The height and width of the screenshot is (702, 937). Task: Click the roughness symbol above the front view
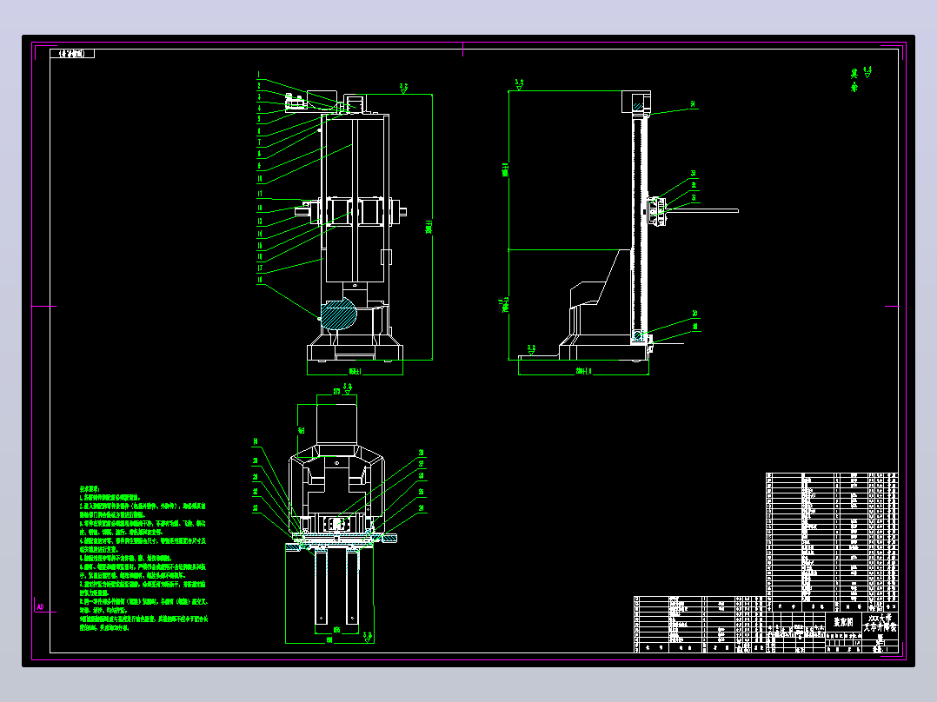404,89
